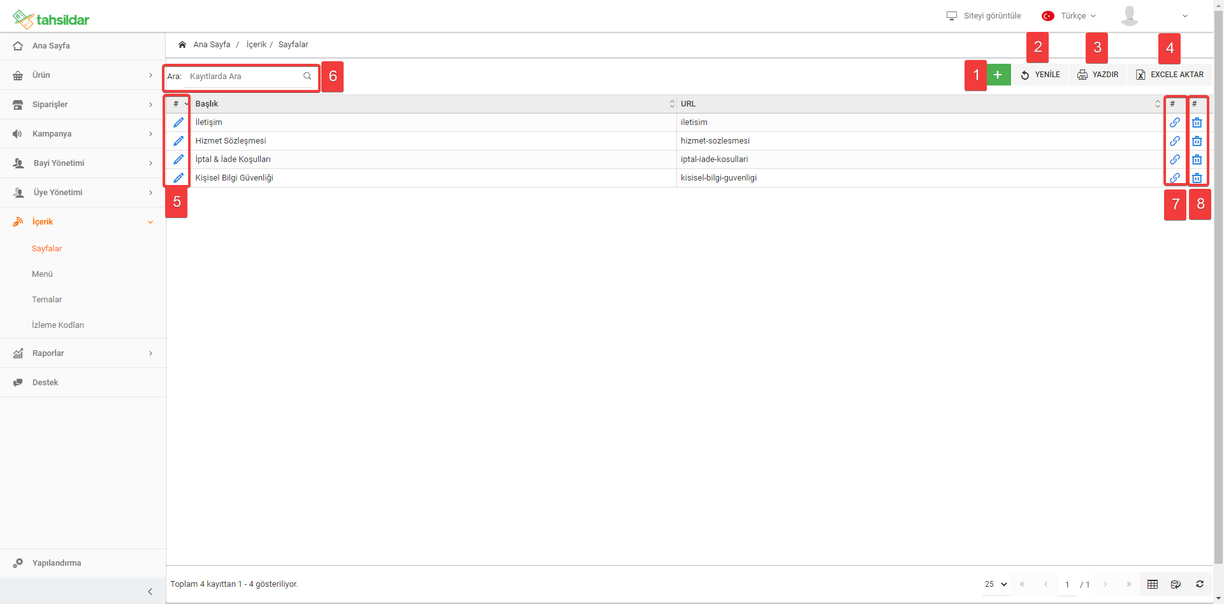This screenshot has height=604, width=1224.
Task: Delete Kişisel Bilgi Güvenliği trash icon
Action: tap(1197, 178)
